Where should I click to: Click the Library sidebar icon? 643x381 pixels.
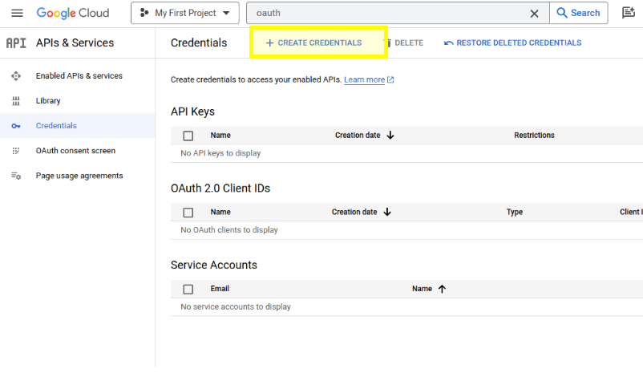[16, 101]
